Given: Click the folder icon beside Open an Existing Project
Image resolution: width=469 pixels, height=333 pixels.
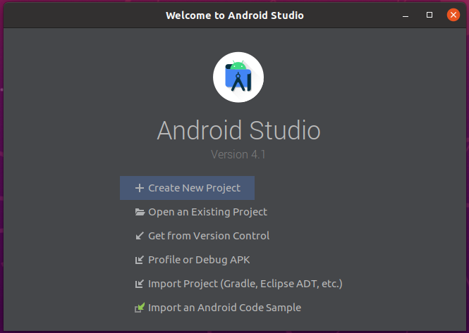Looking at the screenshot, I should pos(140,212).
